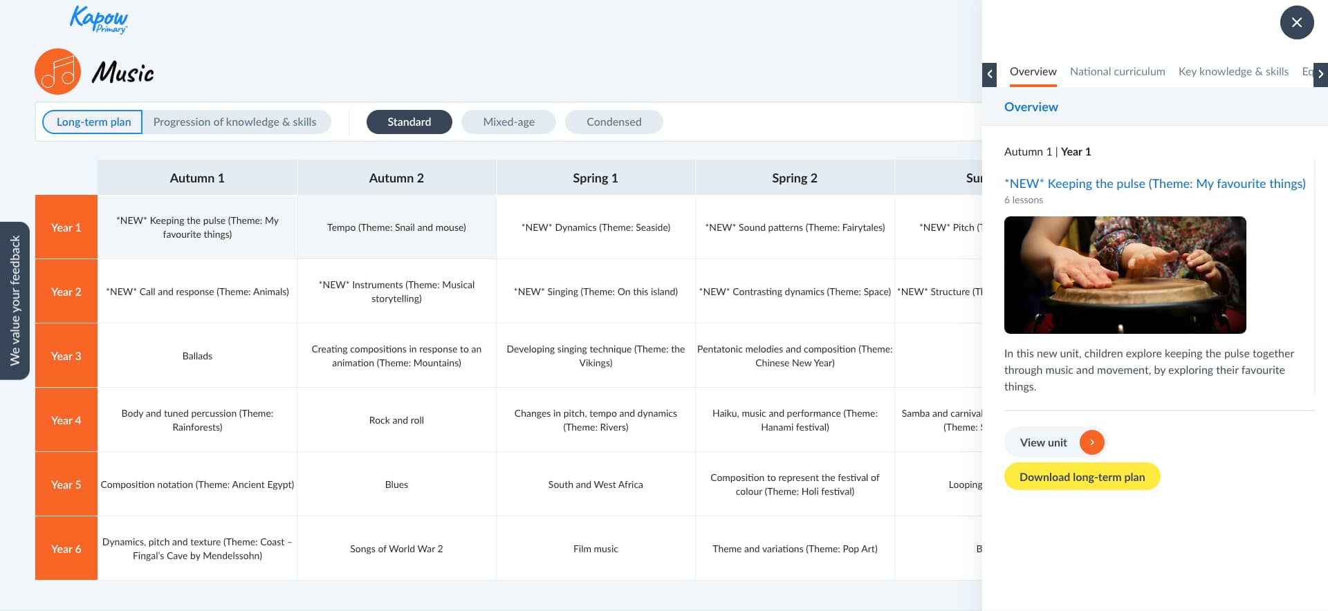The height and width of the screenshot is (611, 1328).
Task: Click the View unit button
Action: 1055,442
